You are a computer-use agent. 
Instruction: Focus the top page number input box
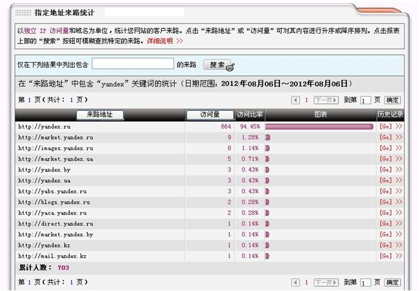click(x=366, y=101)
